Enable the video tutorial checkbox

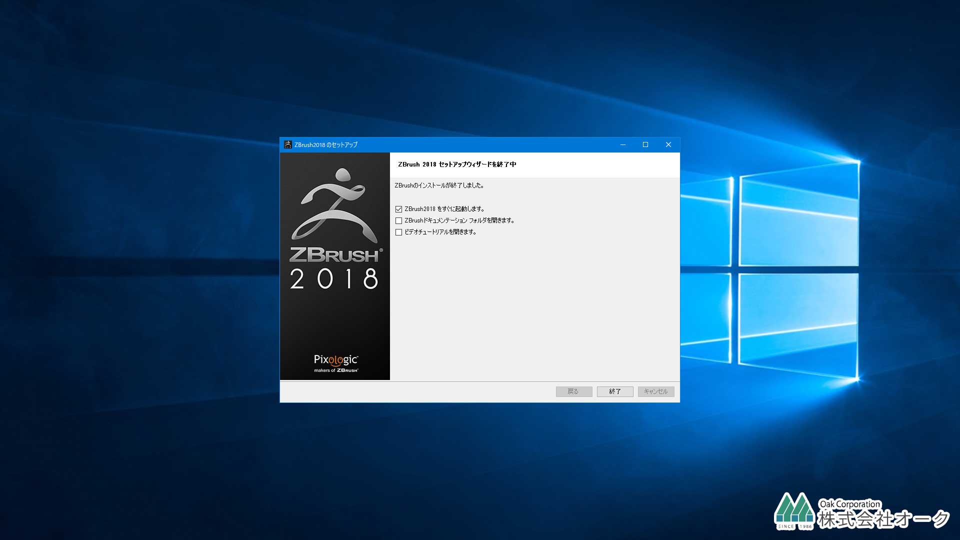(x=398, y=232)
